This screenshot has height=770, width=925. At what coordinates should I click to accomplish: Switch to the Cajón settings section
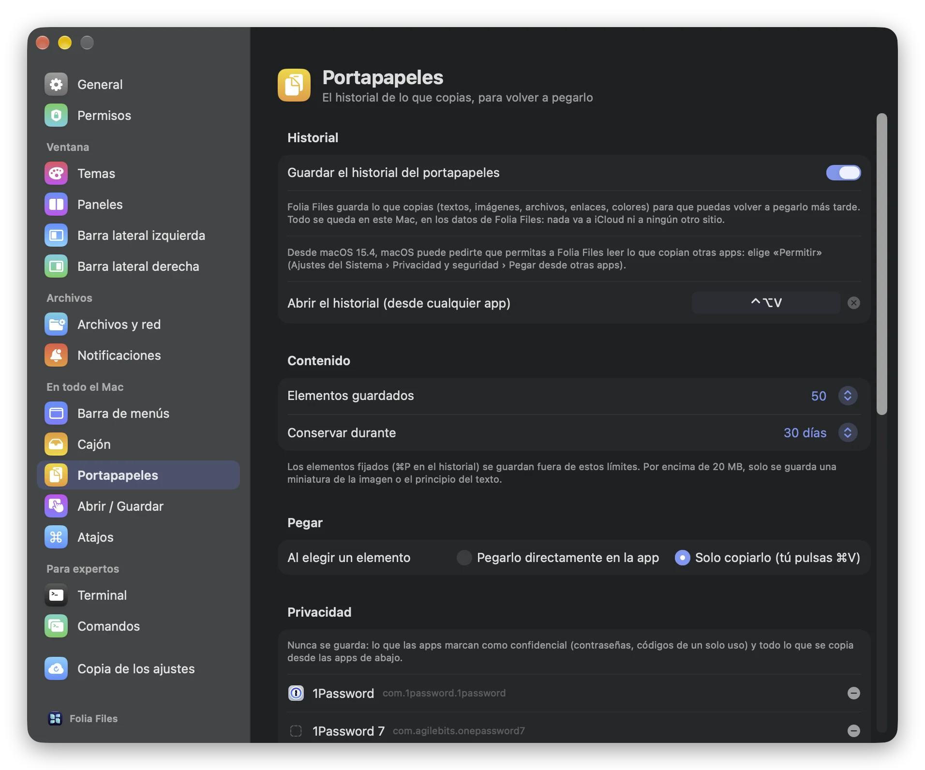tap(138, 444)
